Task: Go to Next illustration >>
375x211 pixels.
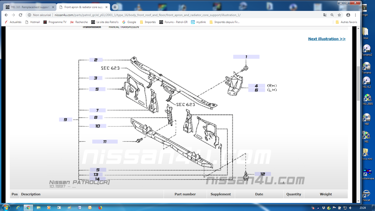Action: [x=327, y=39]
